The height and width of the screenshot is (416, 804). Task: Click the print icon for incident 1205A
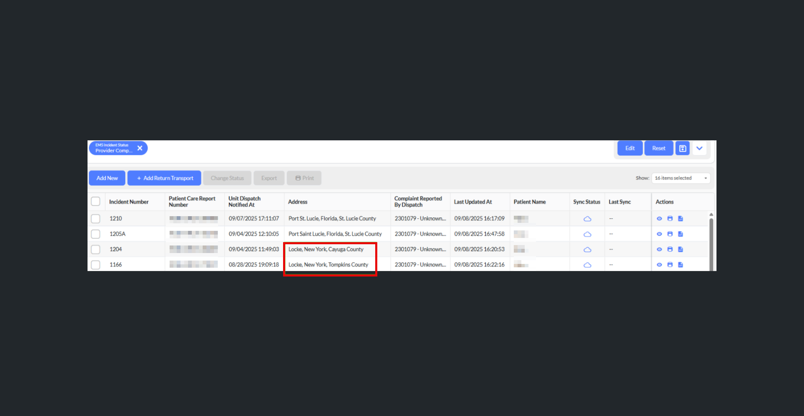[x=670, y=234]
